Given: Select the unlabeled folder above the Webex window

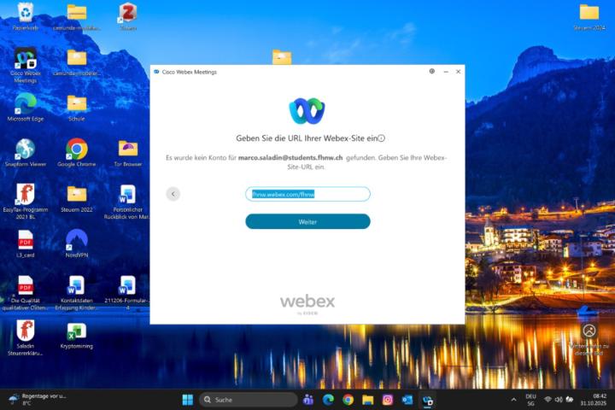Looking at the screenshot, I should click(x=282, y=57).
